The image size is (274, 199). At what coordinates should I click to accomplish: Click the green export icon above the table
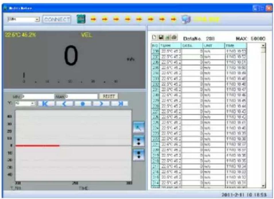[167, 37]
